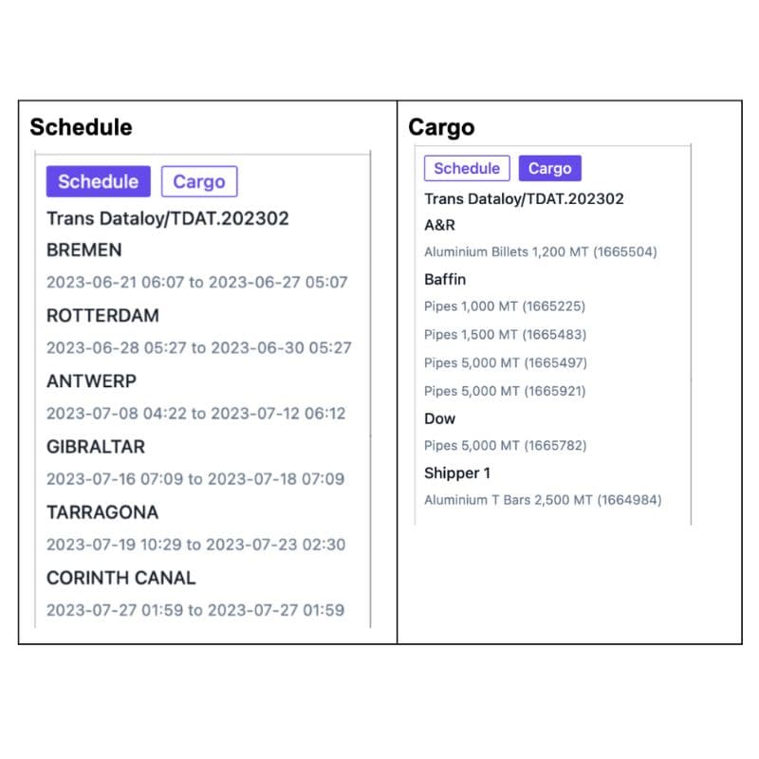This screenshot has height=759, width=759.
Task: Open the ANTWERP port entry
Action: pyautogui.click(x=91, y=381)
